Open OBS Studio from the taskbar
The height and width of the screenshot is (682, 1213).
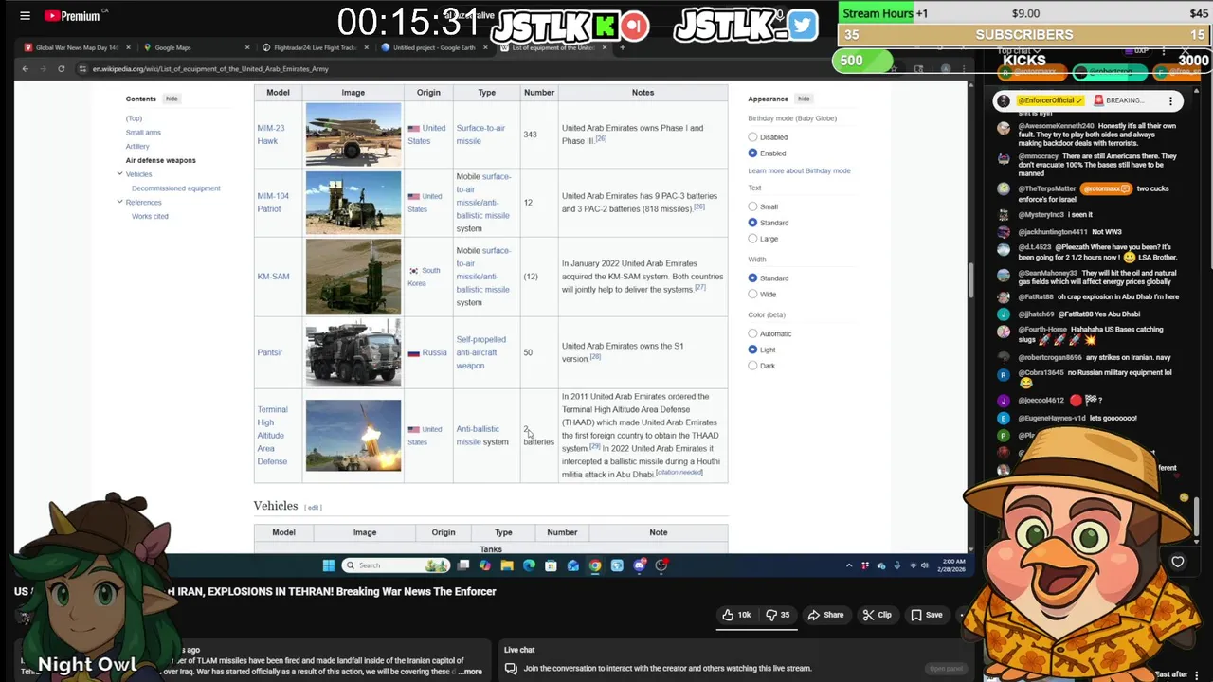(661, 565)
